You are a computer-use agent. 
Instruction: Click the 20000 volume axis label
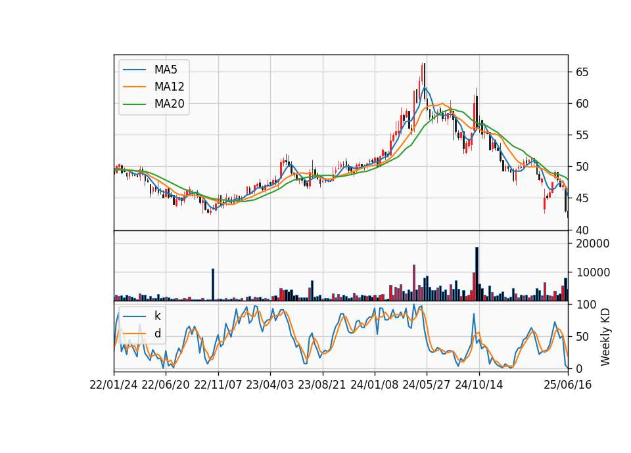[x=592, y=244]
